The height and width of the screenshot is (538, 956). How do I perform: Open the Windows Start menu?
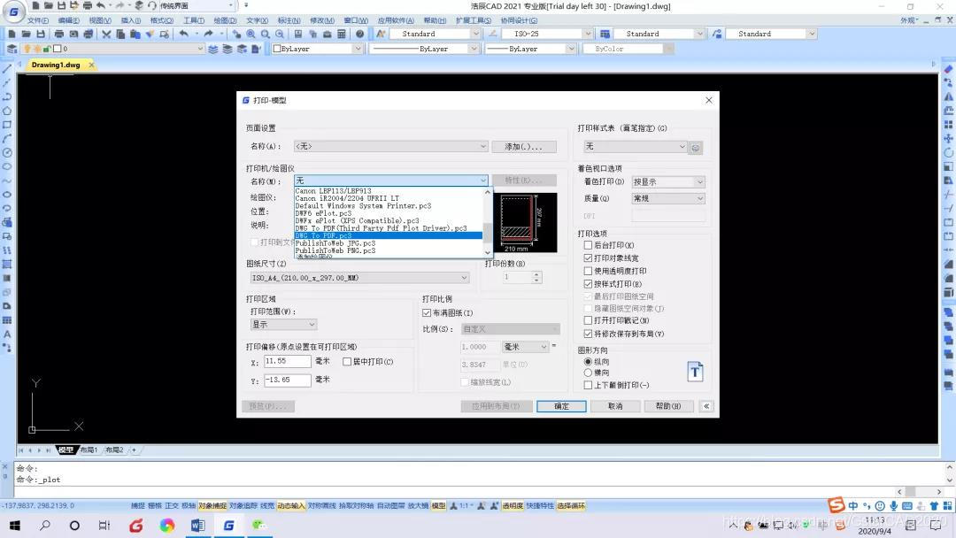(15, 526)
